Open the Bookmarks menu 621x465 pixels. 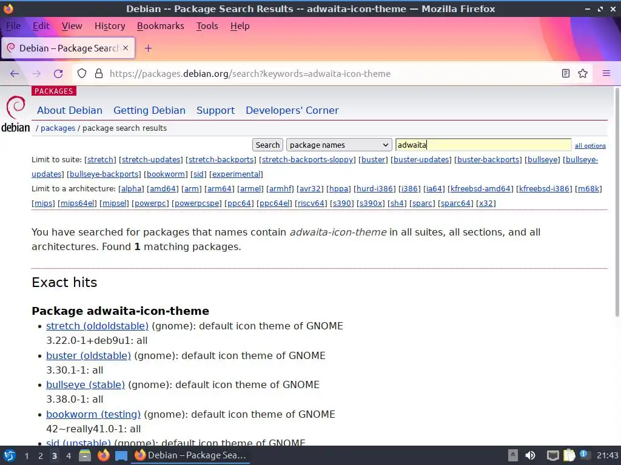pos(160,26)
